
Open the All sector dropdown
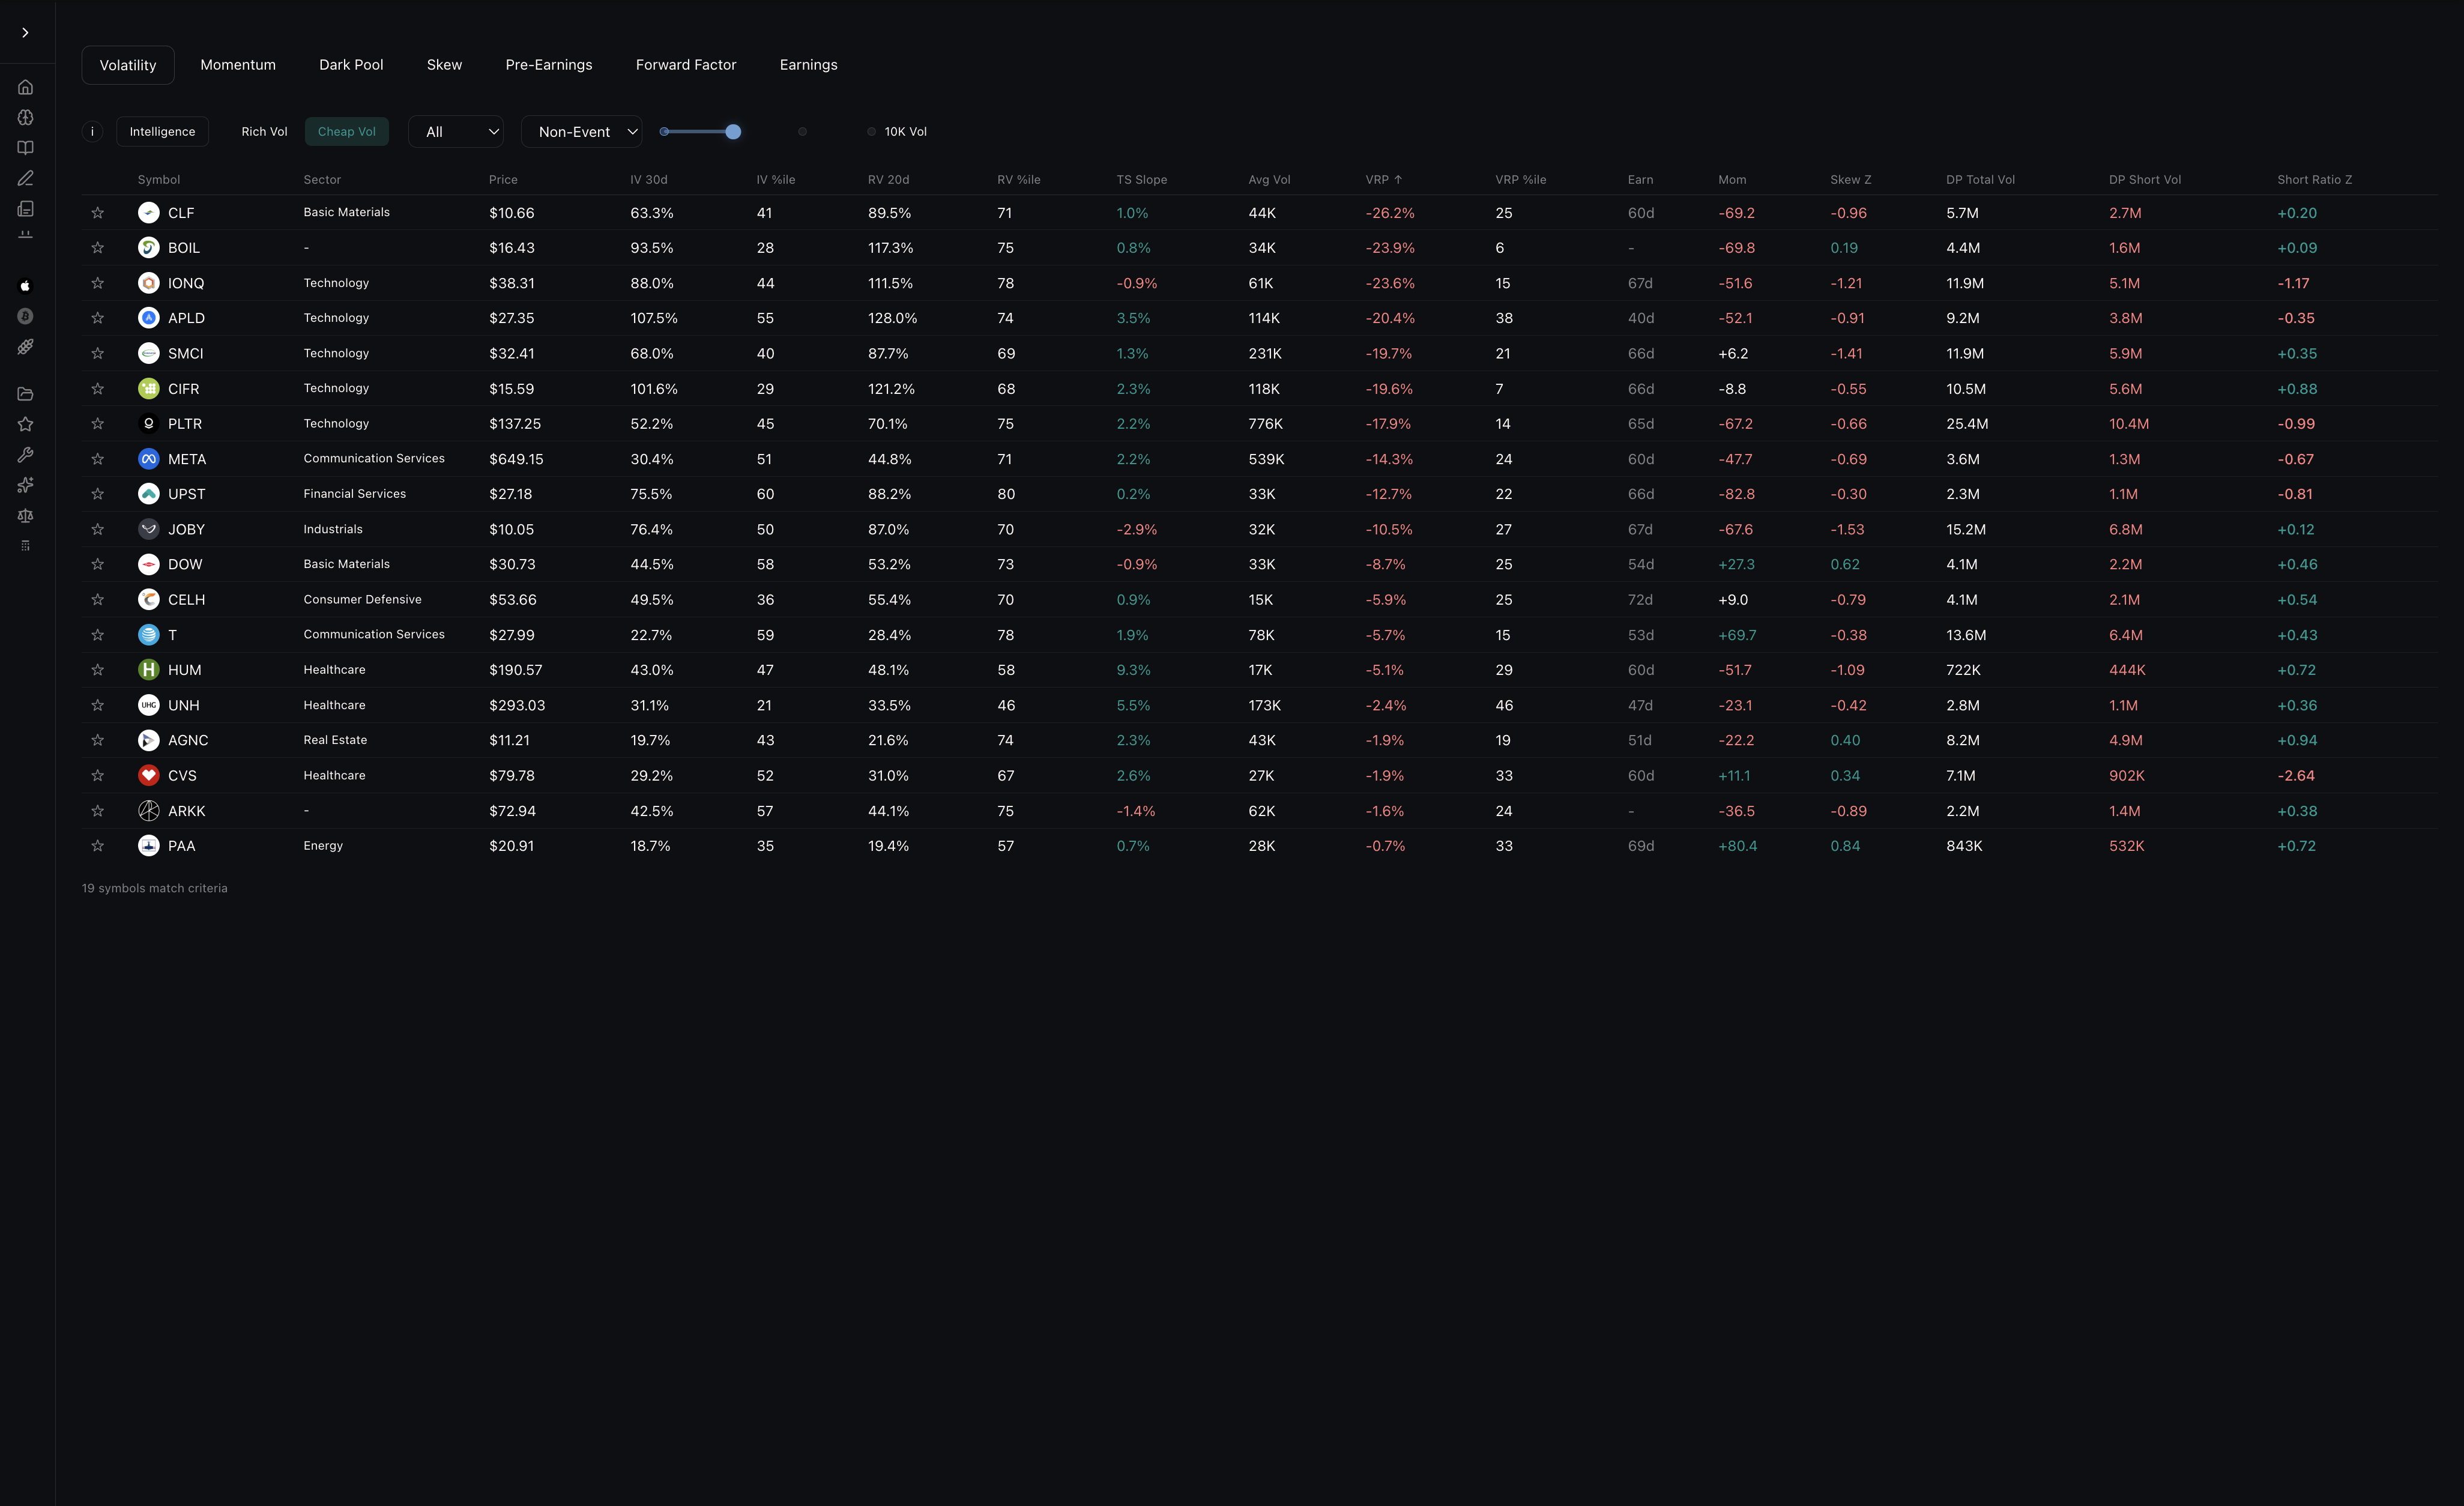(456, 131)
